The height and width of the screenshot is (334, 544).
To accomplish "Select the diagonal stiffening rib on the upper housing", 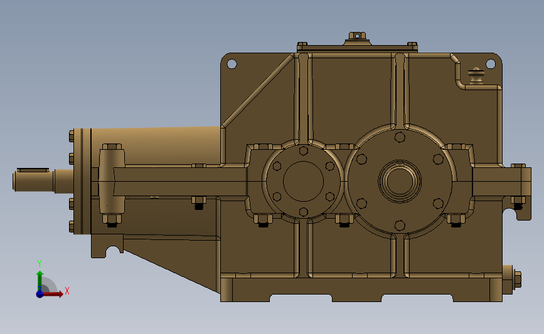I will 257,91.
